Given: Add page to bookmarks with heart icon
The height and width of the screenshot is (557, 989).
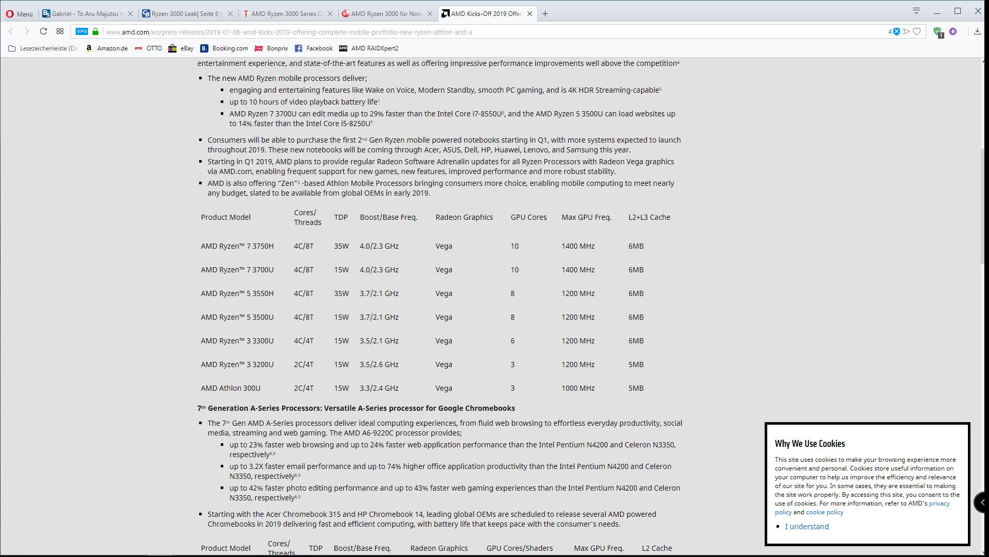Looking at the screenshot, I should 916,31.
